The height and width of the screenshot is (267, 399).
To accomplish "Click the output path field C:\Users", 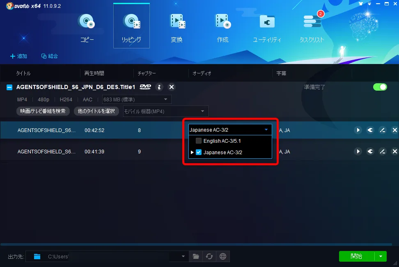I will [x=107, y=257].
